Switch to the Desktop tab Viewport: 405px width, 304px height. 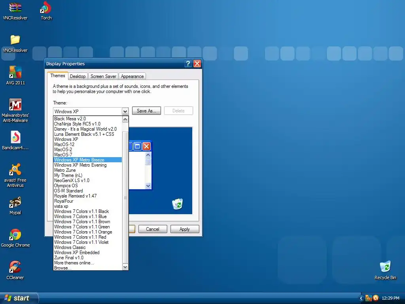[78, 76]
